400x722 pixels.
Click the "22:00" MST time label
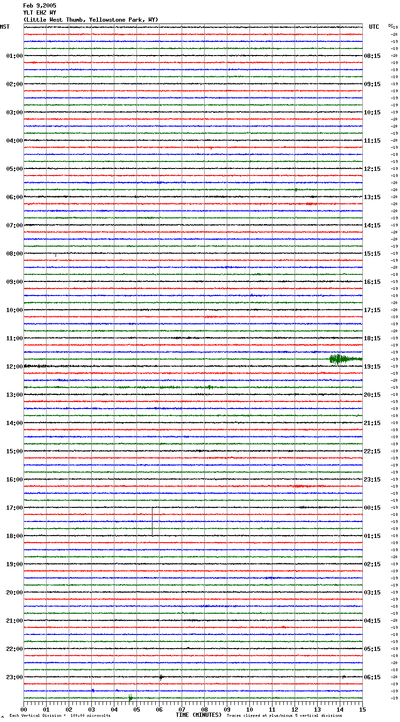pos(15,649)
